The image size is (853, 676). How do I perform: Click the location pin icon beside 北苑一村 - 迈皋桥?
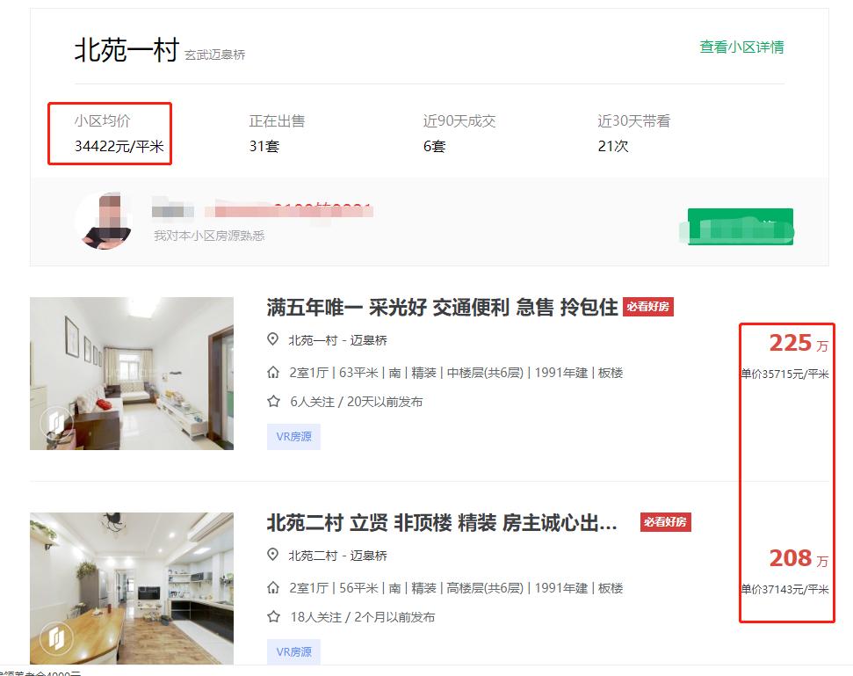[272, 340]
